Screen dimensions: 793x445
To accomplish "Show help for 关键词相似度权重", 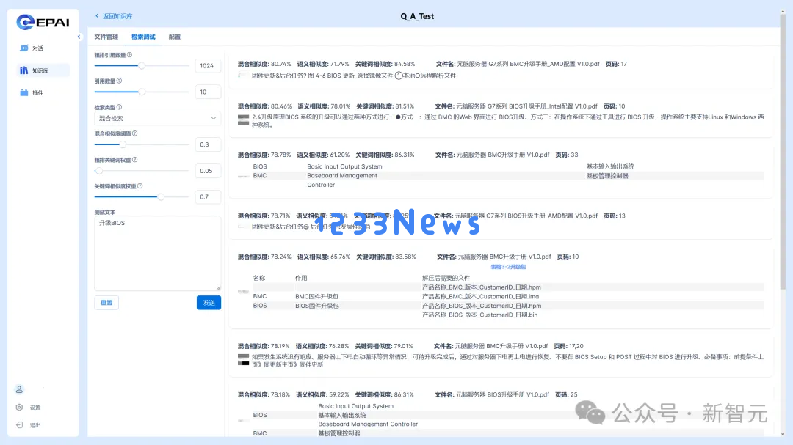I will [x=140, y=186].
